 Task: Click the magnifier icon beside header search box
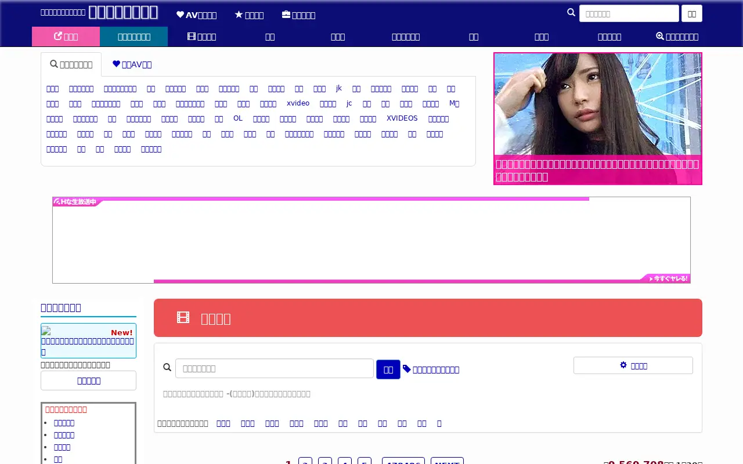coord(571,13)
